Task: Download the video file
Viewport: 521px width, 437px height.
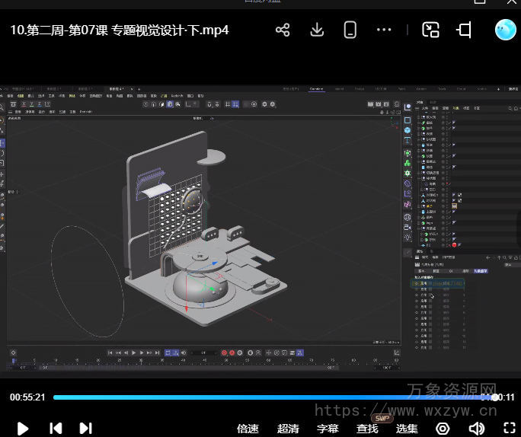Action: coord(317,30)
